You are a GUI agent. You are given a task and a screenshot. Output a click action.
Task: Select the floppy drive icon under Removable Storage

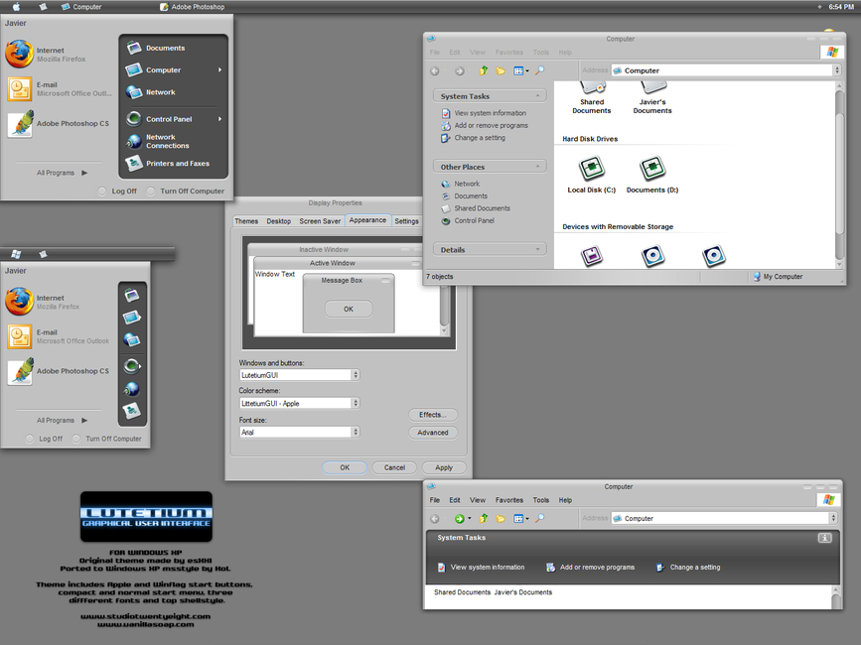pyautogui.click(x=592, y=256)
